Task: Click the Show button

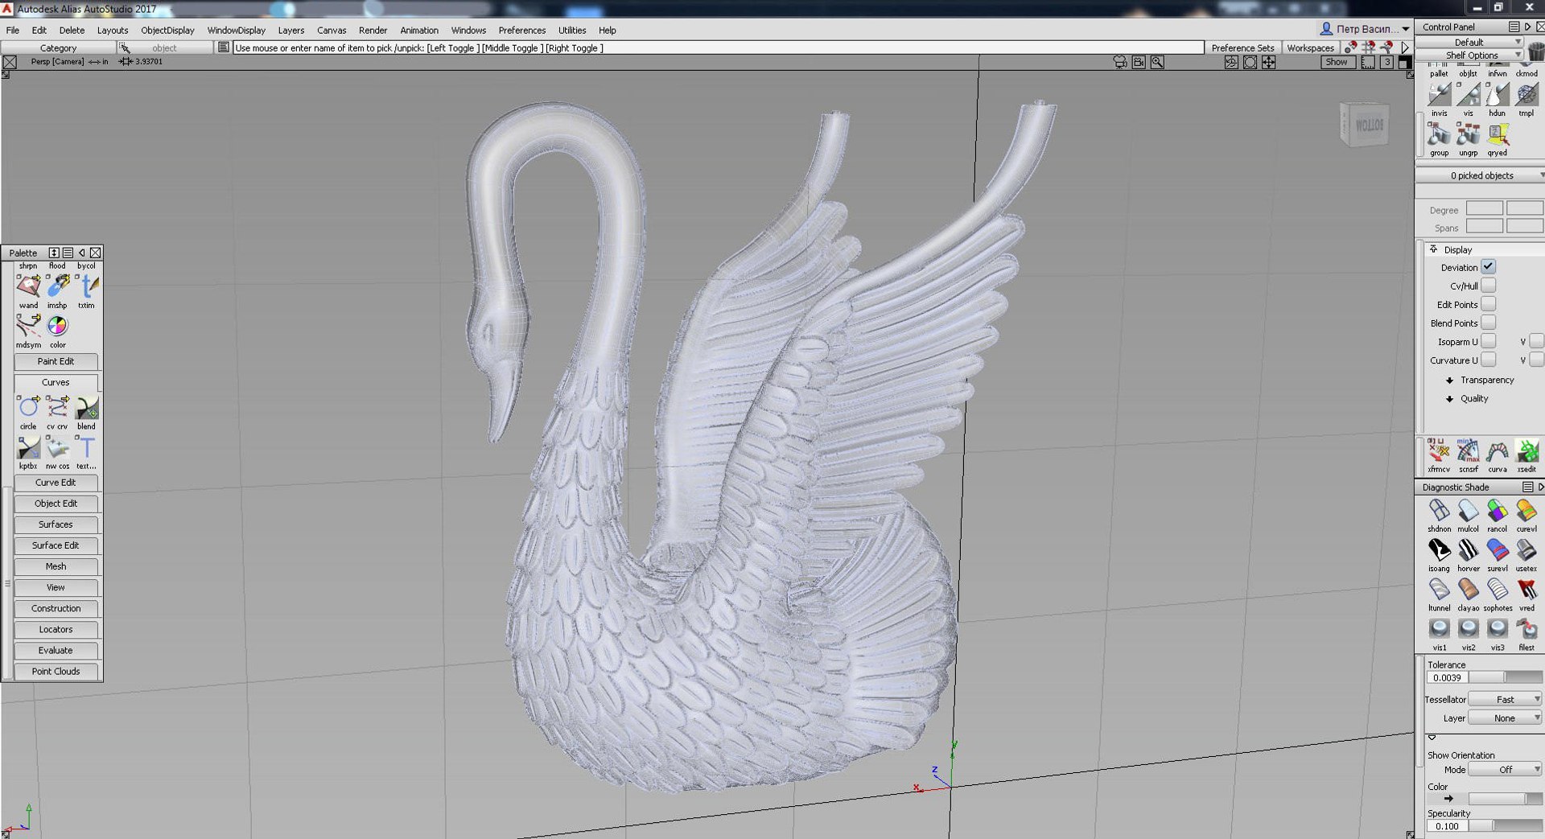Action: click(1337, 62)
